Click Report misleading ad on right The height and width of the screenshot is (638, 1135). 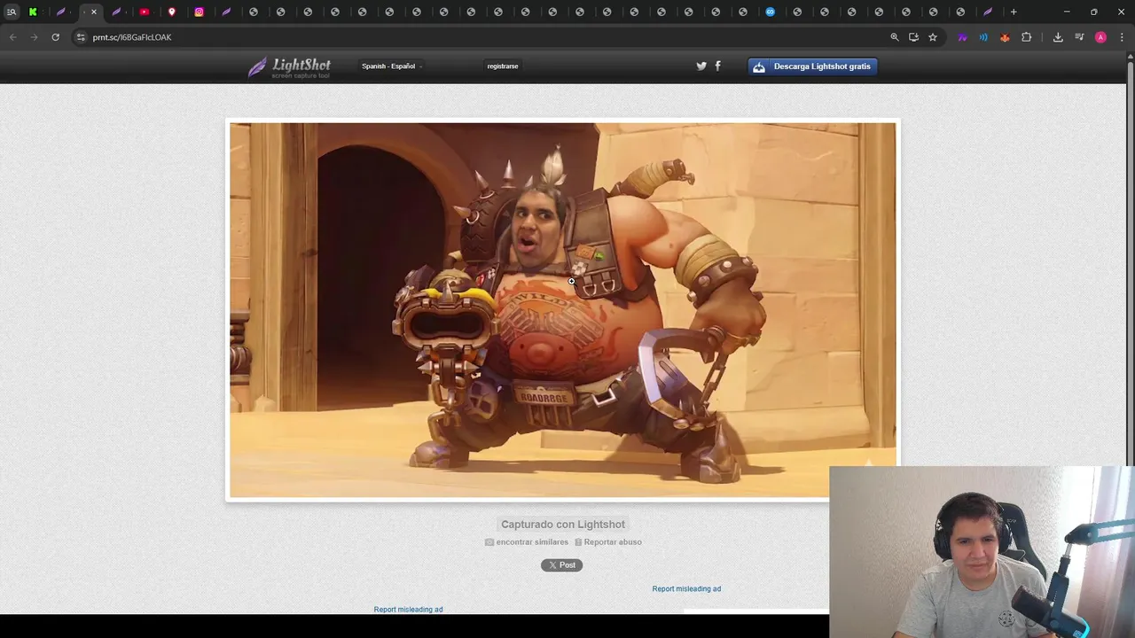(x=686, y=589)
